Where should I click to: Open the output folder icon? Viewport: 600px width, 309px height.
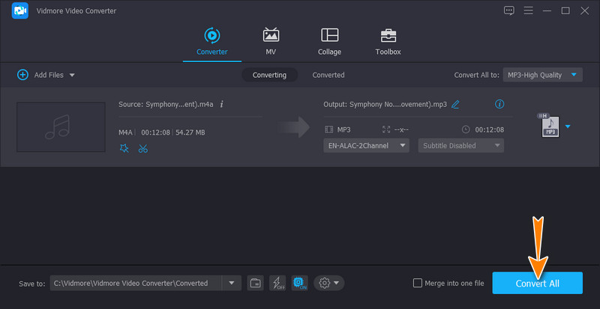255,283
